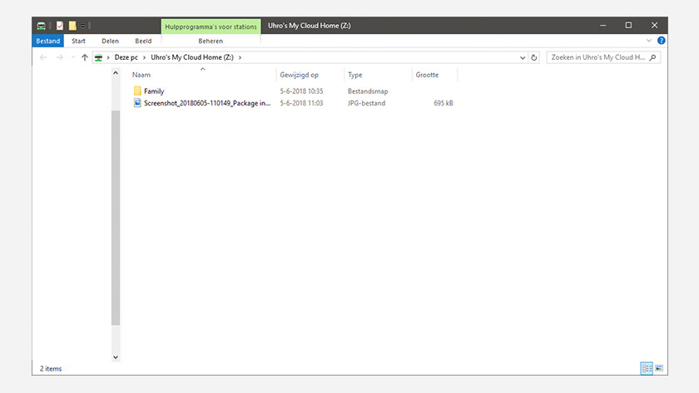This screenshot has height=393, width=699.
Task: Click 'Deze pc' in the address breadcrumb
Action: click(126, 58)
